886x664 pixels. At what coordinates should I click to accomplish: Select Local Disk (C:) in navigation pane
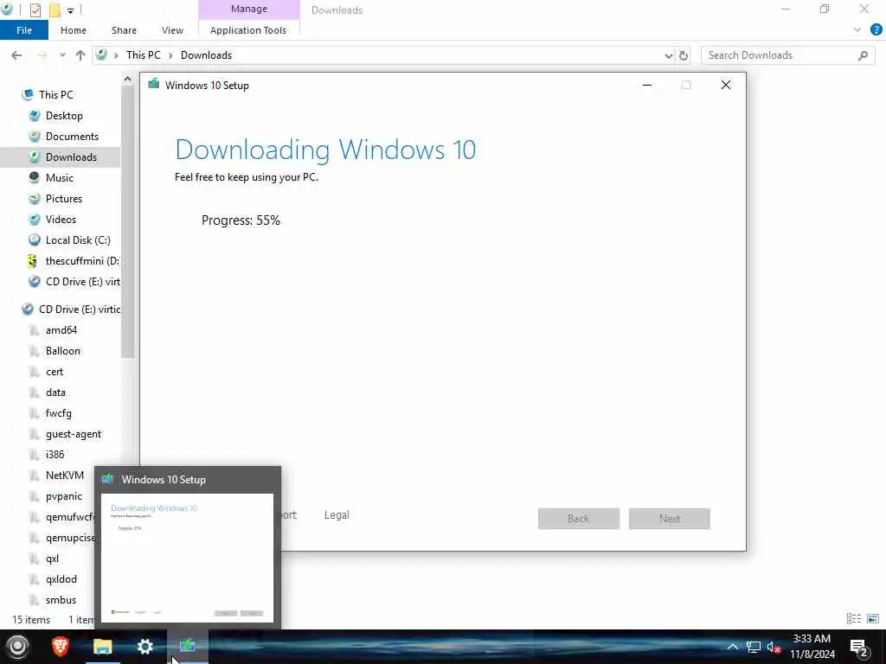point(78,240)
